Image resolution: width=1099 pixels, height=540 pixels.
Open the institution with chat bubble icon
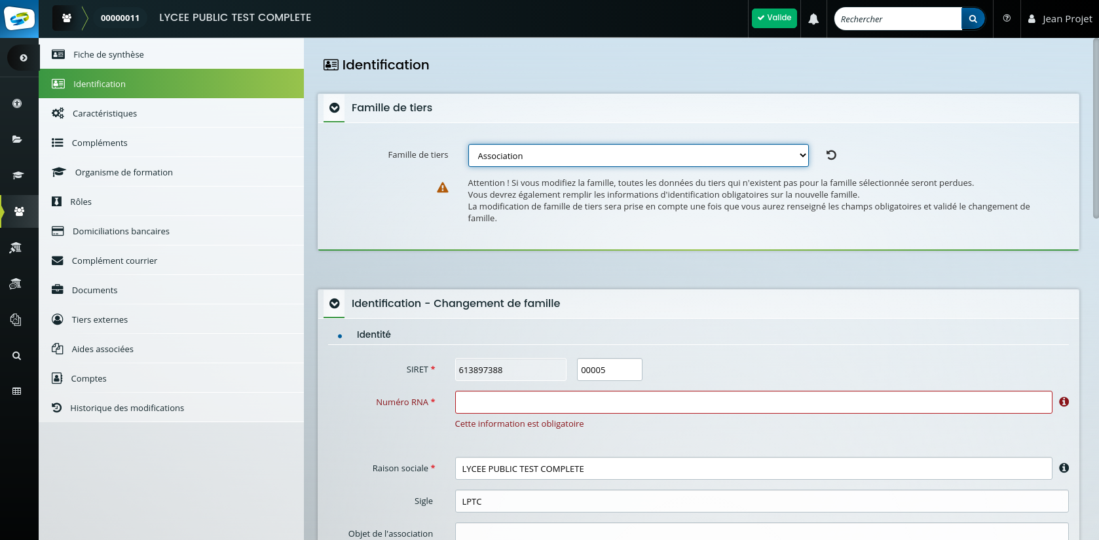[x=16, y=283]
